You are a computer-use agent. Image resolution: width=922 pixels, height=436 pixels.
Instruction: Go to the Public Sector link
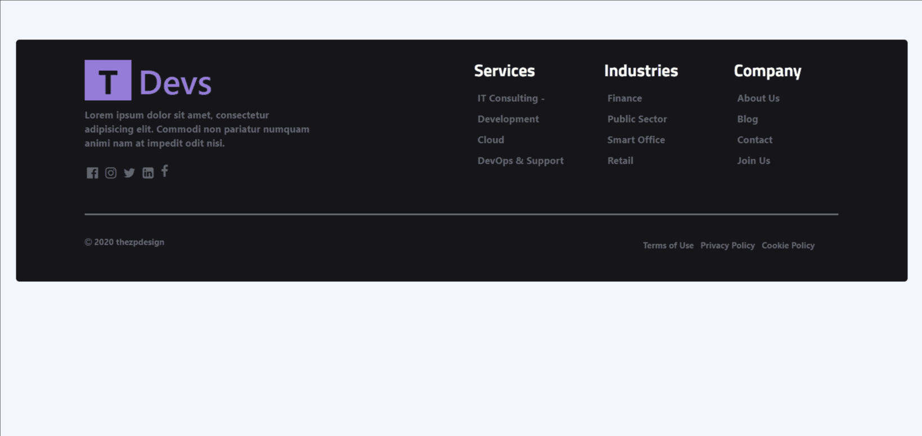click(637, 119)
